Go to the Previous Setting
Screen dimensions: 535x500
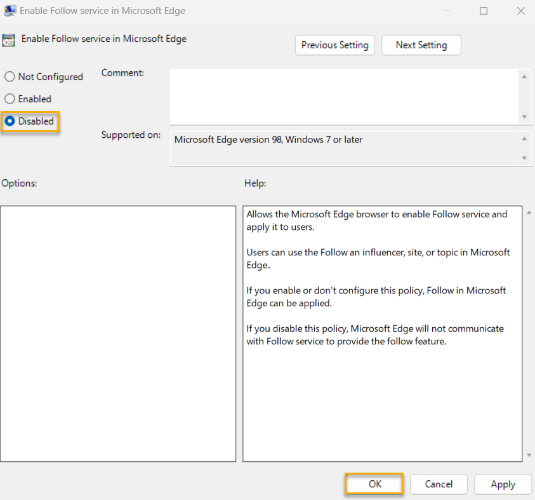(x=334, y=45)
